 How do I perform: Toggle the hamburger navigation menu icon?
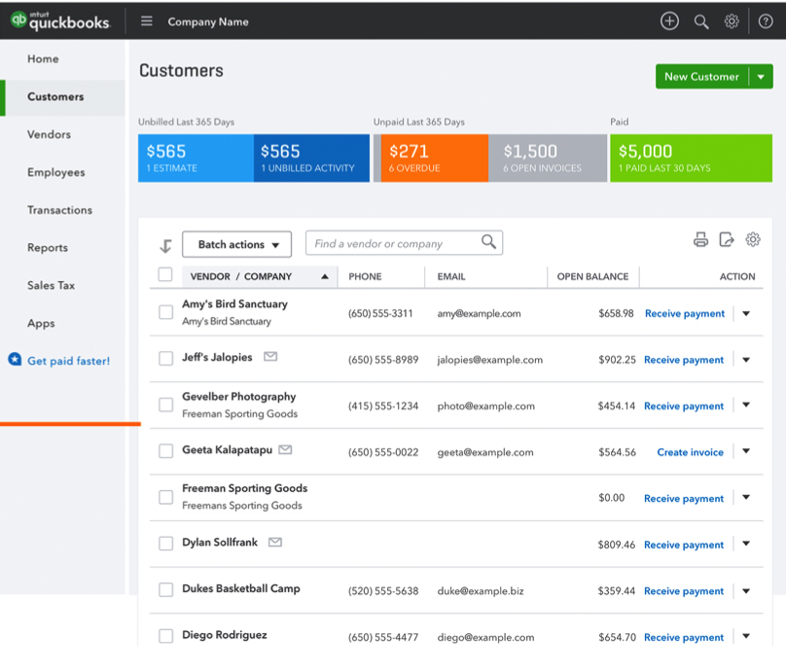coord(146,21)
